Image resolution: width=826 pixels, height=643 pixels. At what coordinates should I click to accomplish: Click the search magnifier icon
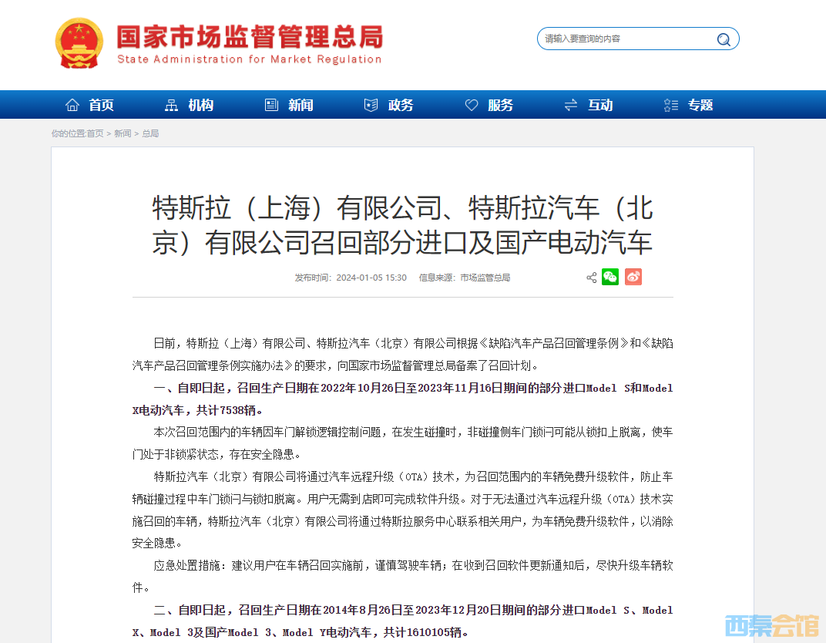[724, 39]
